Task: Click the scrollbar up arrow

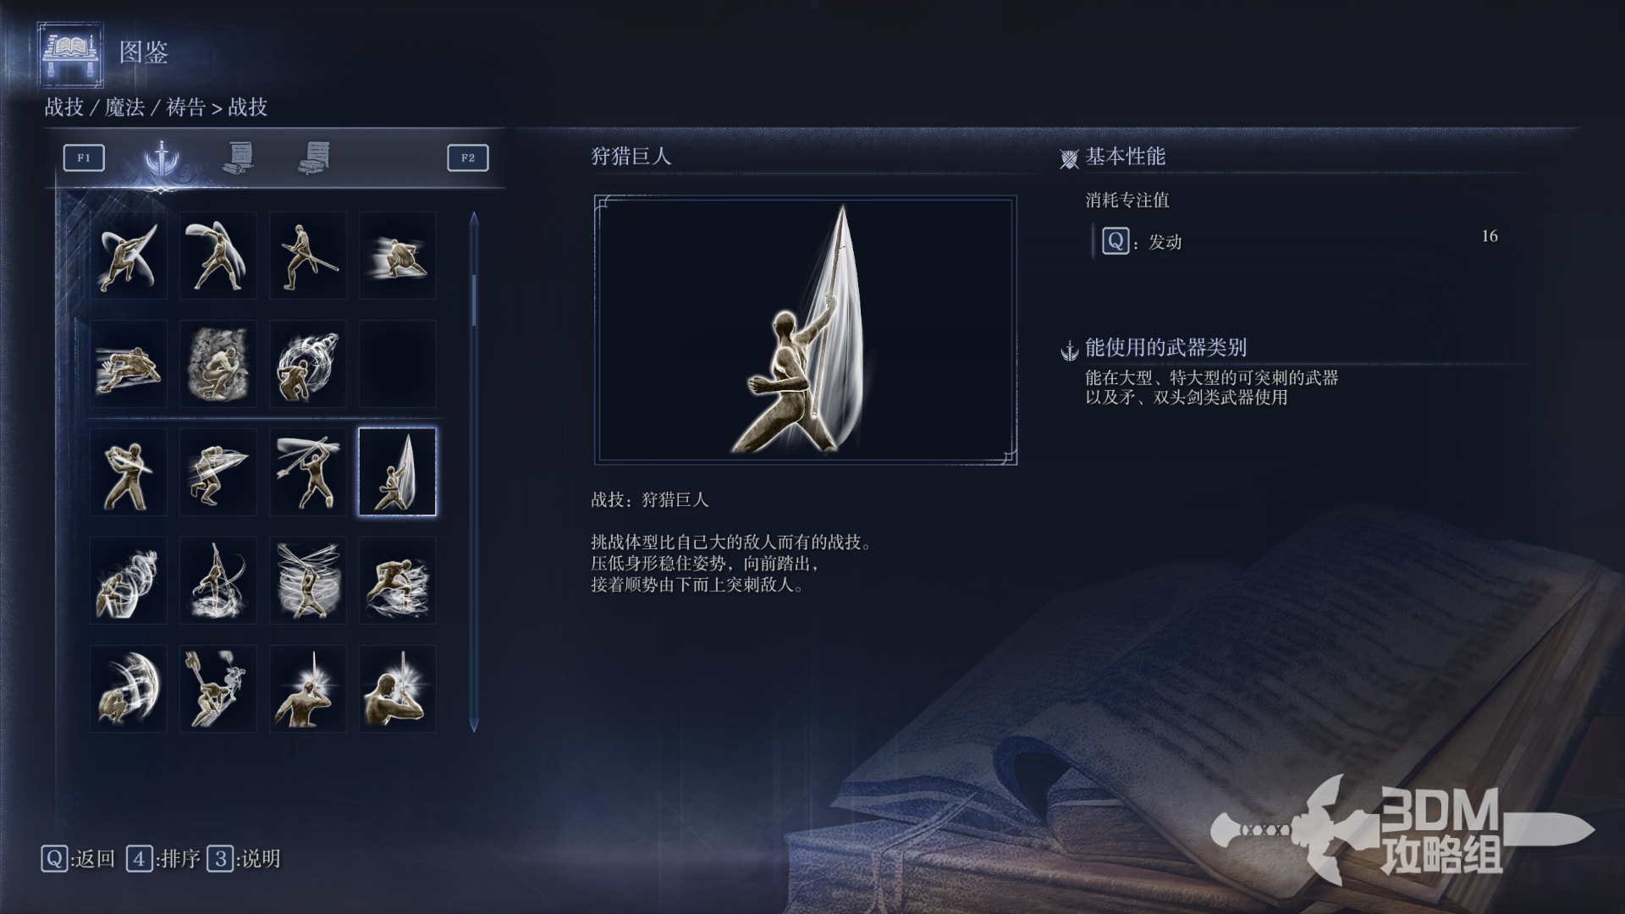Action: pyautogui.click(x=474, y=219)
